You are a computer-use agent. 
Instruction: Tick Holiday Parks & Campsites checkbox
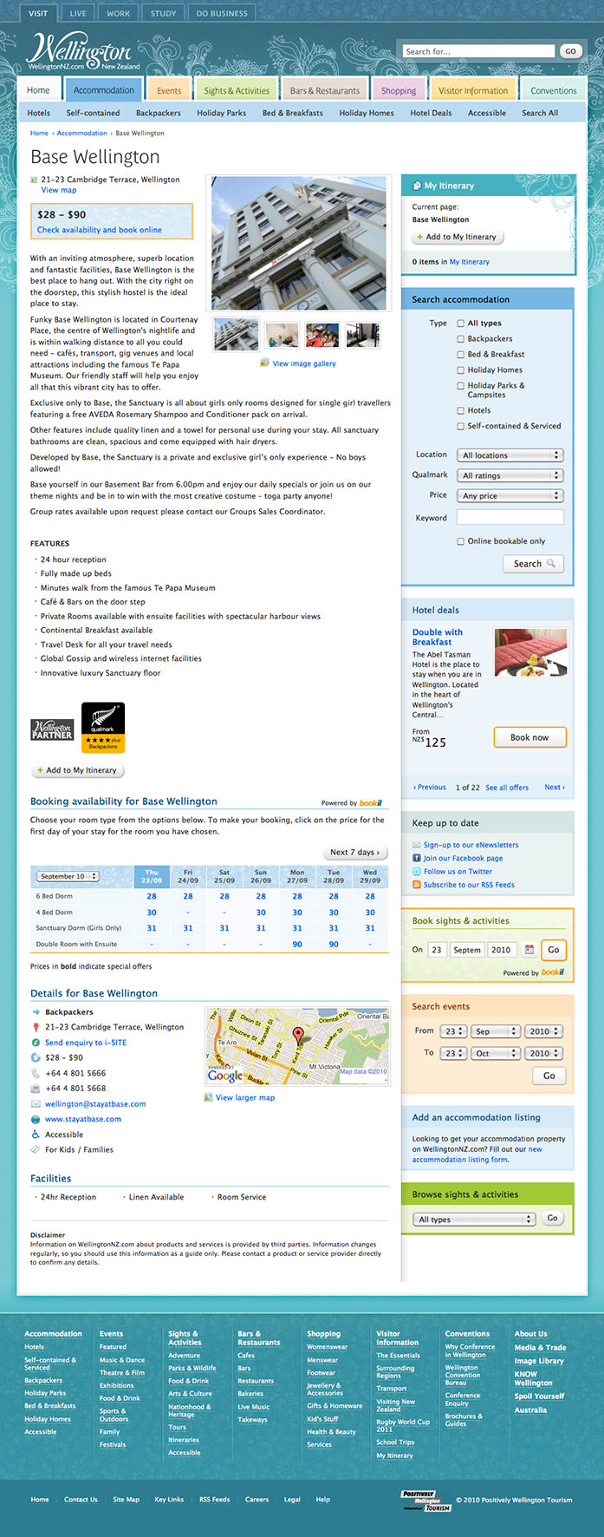pyautogui.click(x=461, y=385)
